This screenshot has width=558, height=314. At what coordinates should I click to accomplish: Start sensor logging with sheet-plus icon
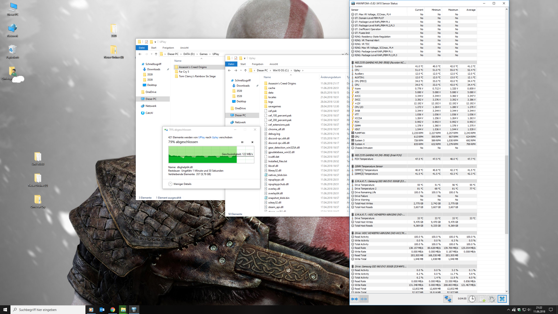(x=482, y=299)
